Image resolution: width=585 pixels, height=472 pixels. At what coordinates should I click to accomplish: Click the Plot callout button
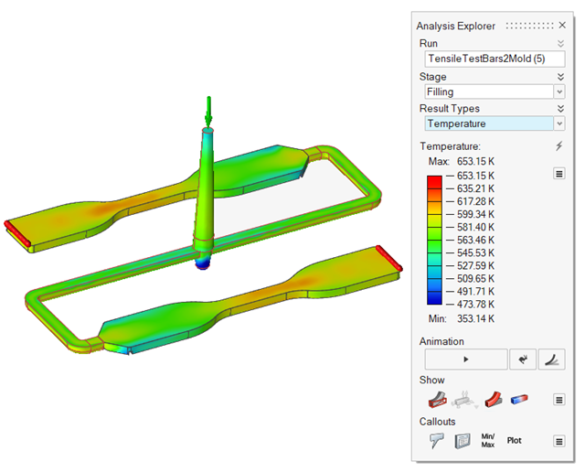[516, 440]
